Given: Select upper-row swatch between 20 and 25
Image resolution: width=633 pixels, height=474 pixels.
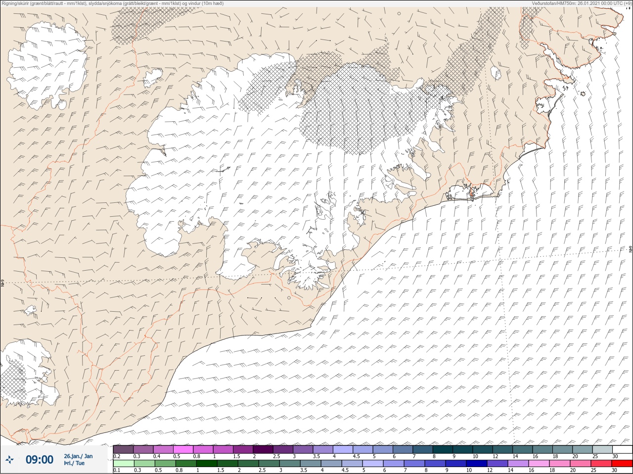Looking at the screenshot, I should (583, 449).
